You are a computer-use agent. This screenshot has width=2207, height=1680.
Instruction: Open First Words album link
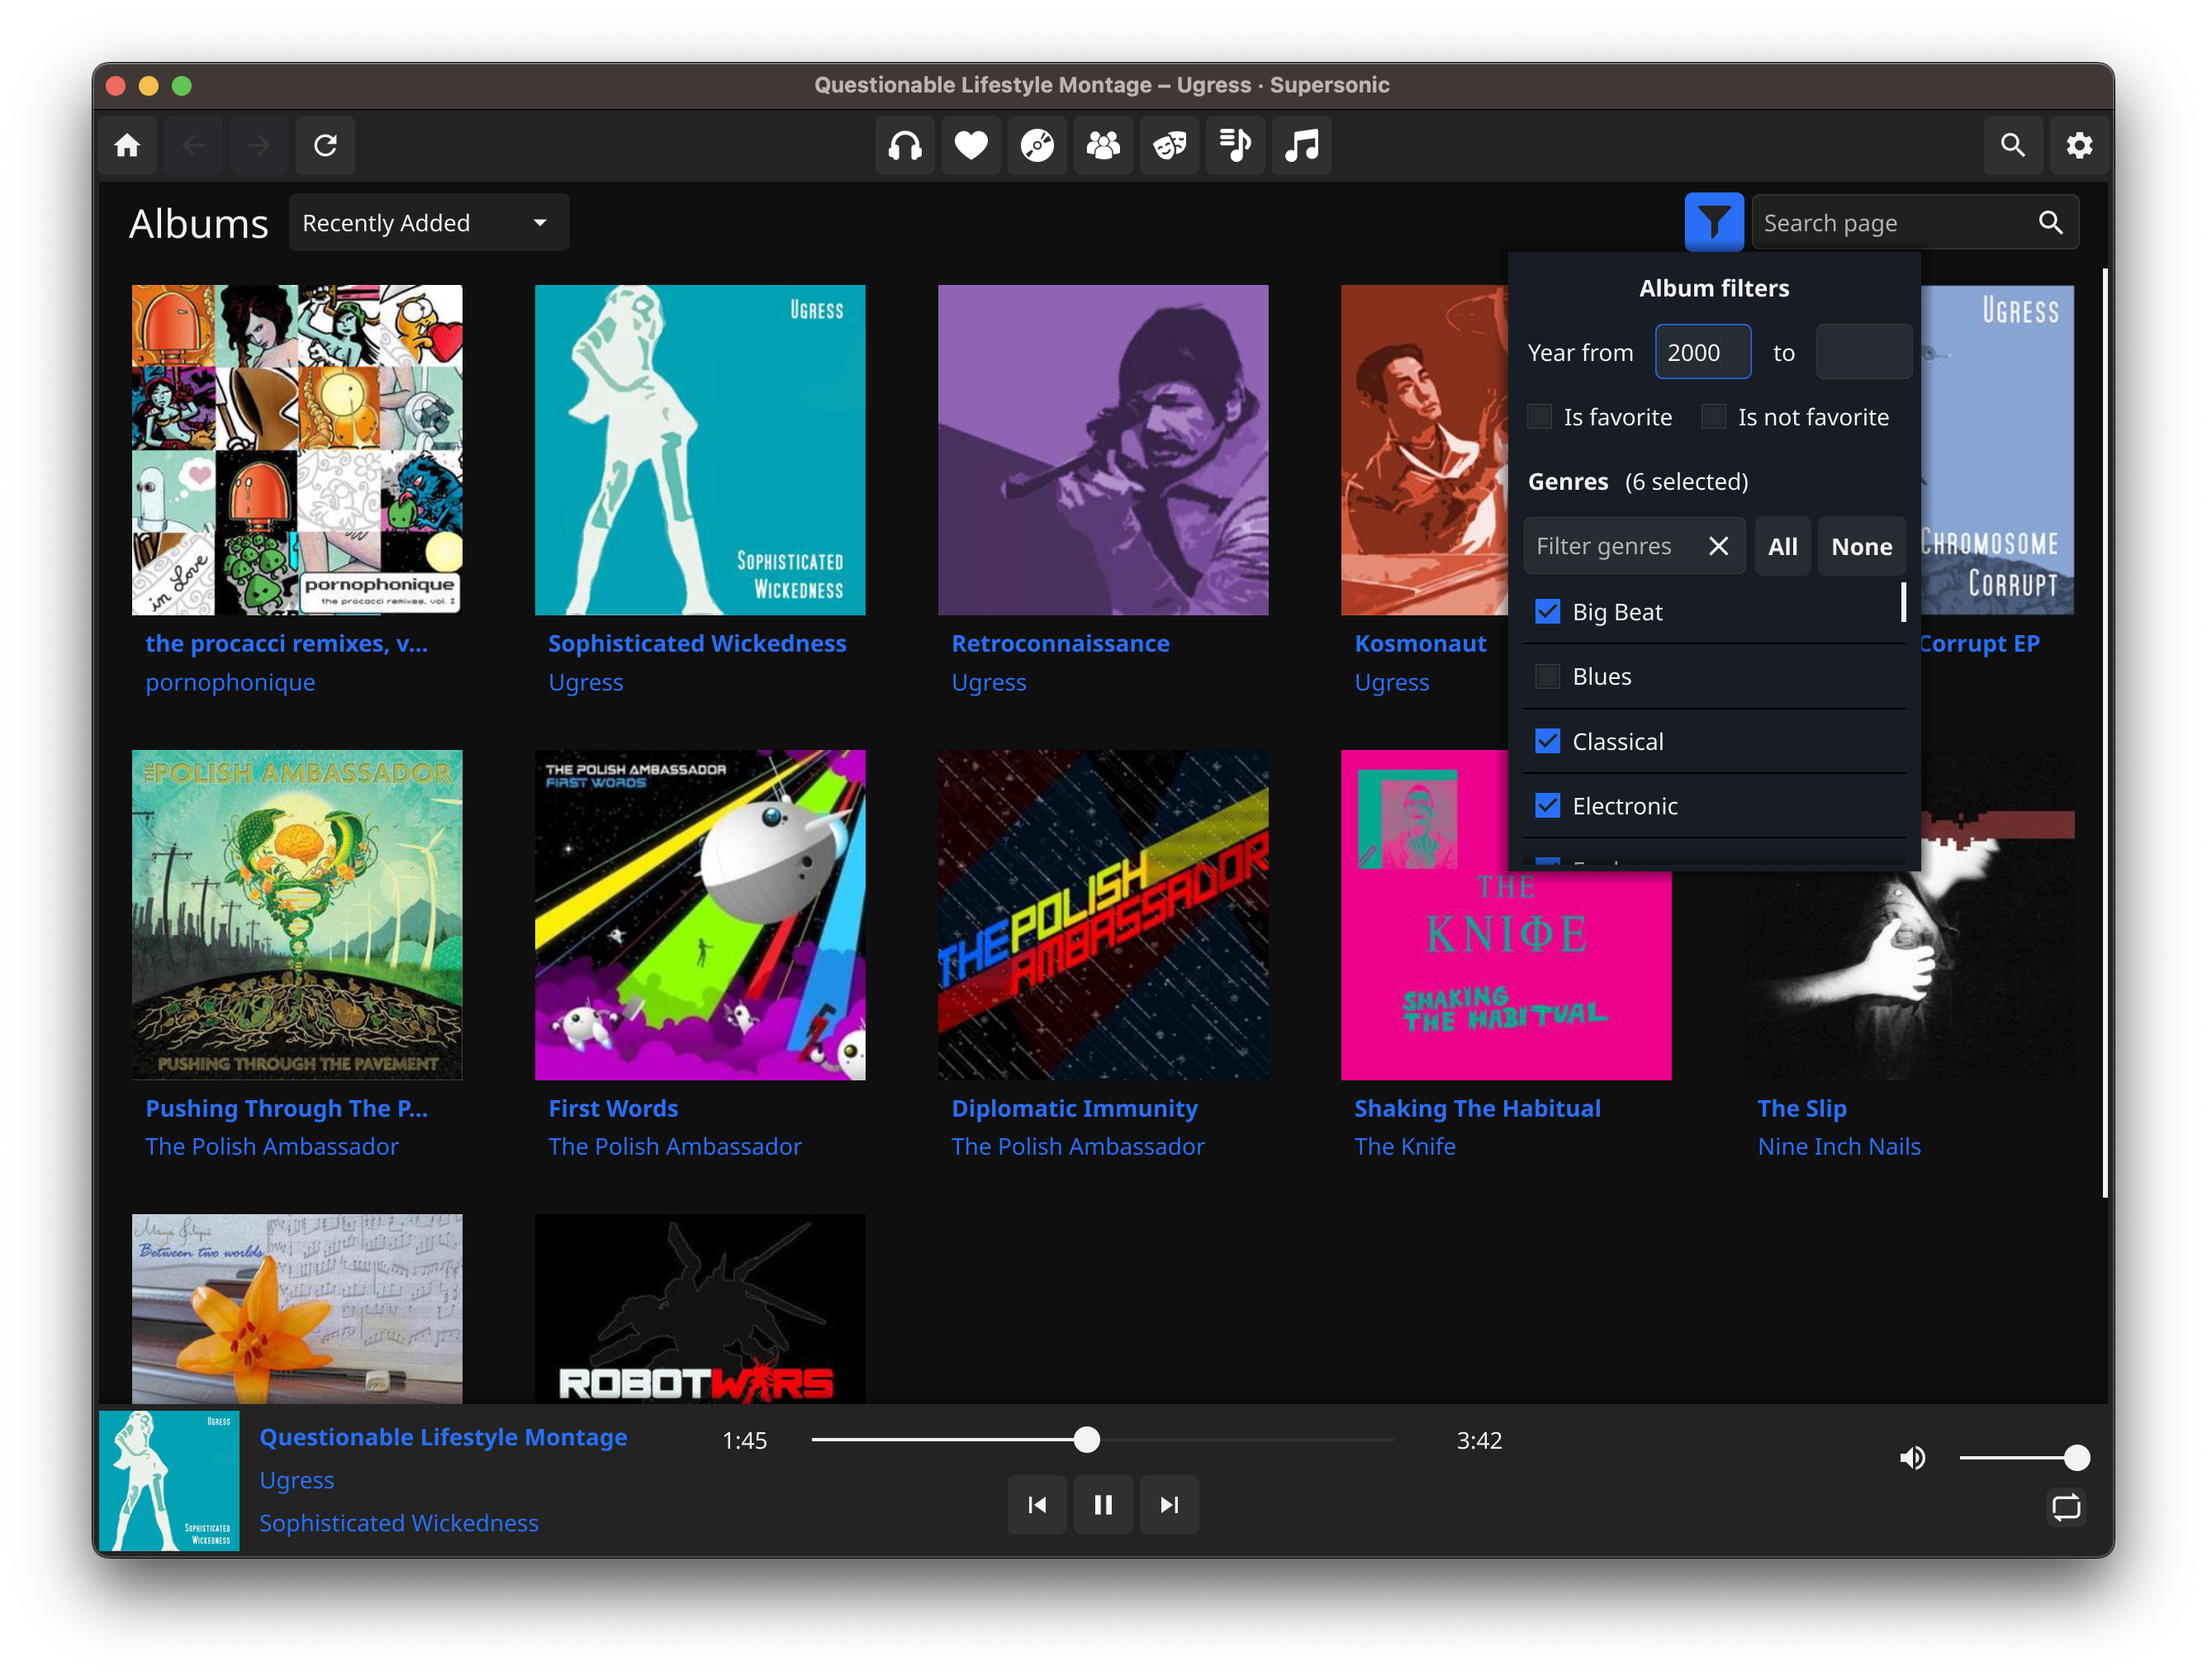point(613,1108)
